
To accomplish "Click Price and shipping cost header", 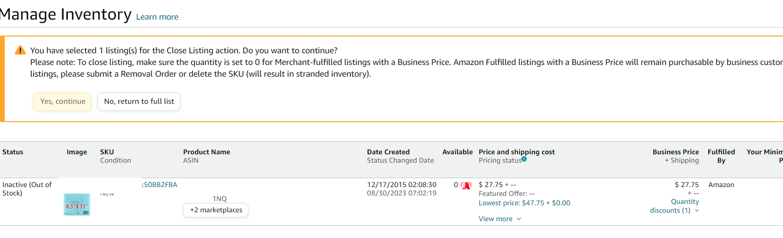I will tap(517, 152).
